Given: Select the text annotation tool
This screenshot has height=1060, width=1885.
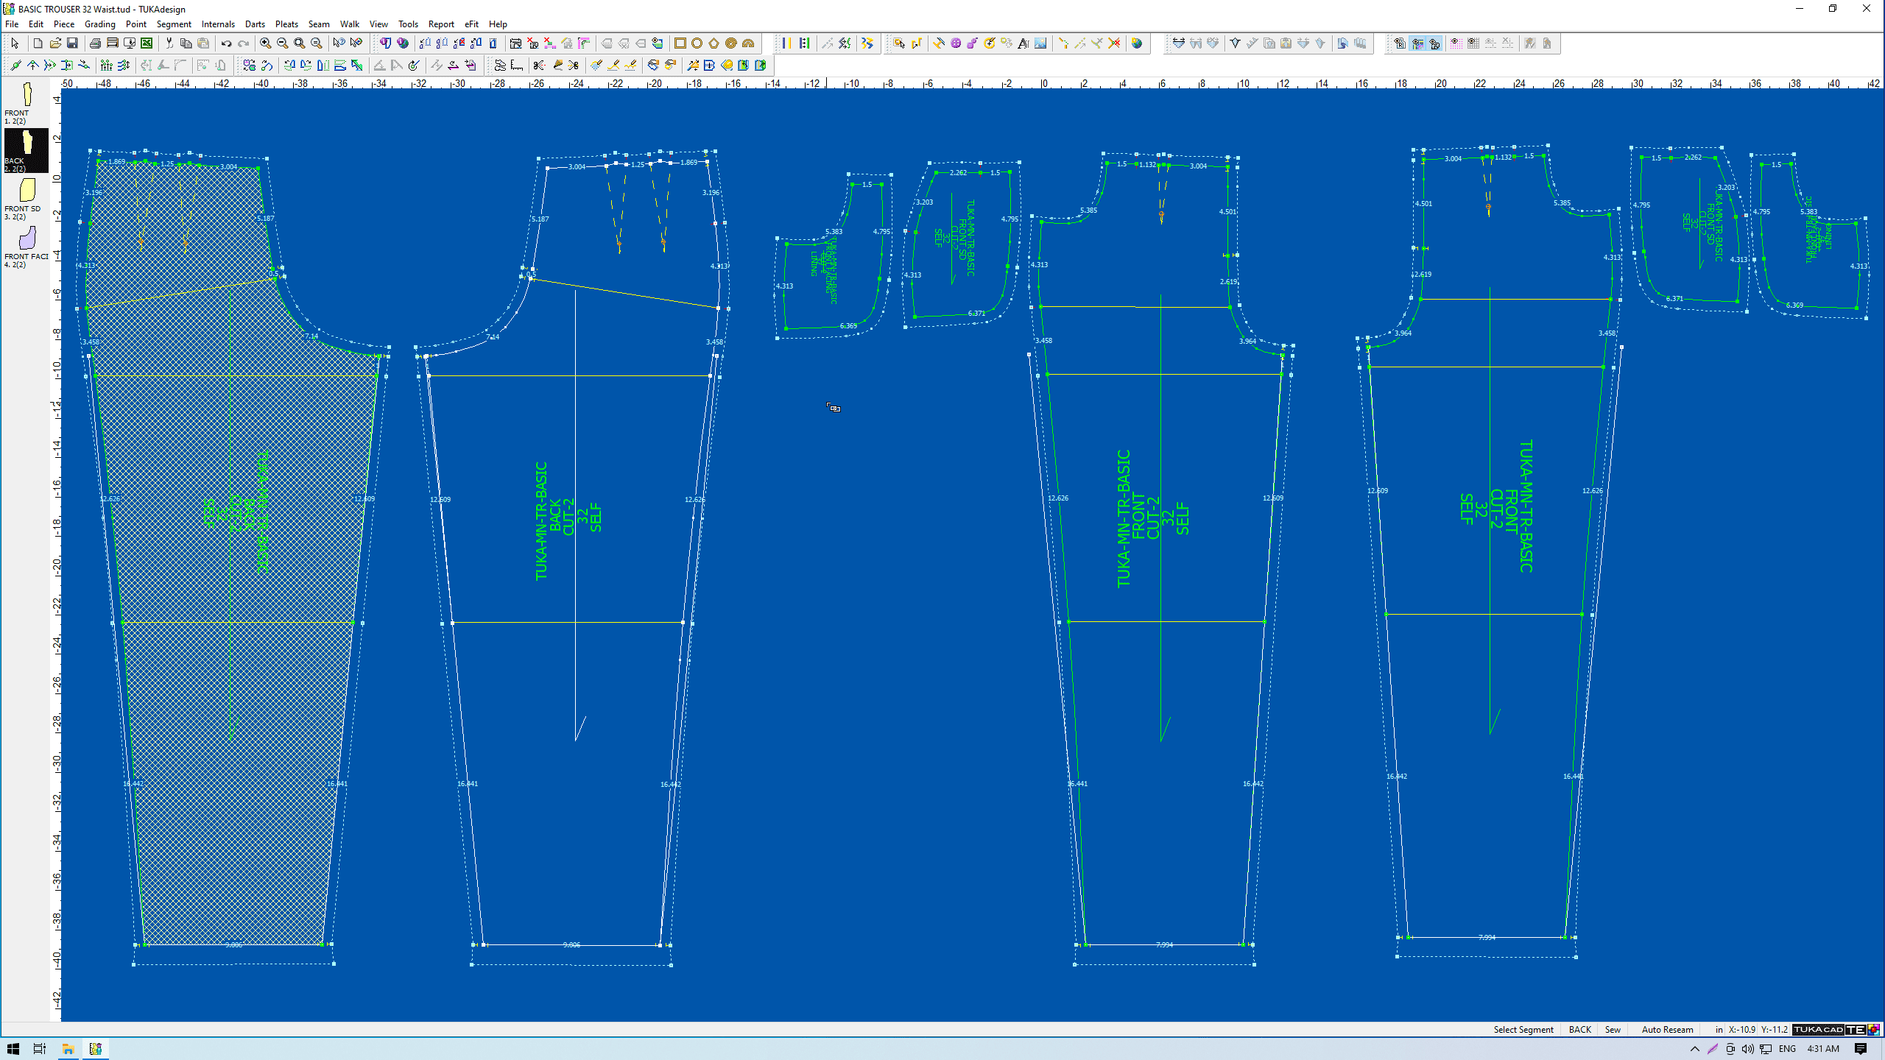Looking at the screenshot, I should [x=1023, y=43].
